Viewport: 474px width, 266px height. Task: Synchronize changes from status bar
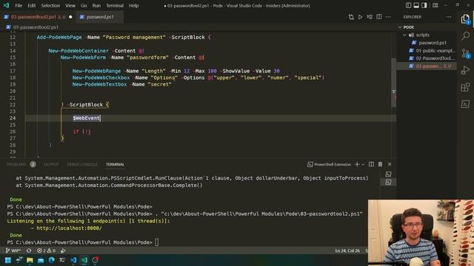tap(29, 250)
